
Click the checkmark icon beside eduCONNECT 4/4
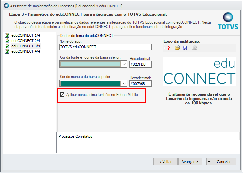(7, 51)
